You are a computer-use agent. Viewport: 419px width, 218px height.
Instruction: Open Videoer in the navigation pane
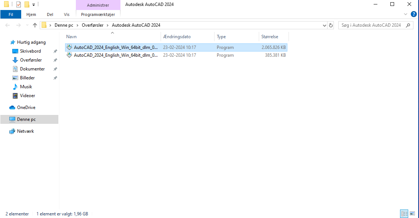(x=28, y=95)
